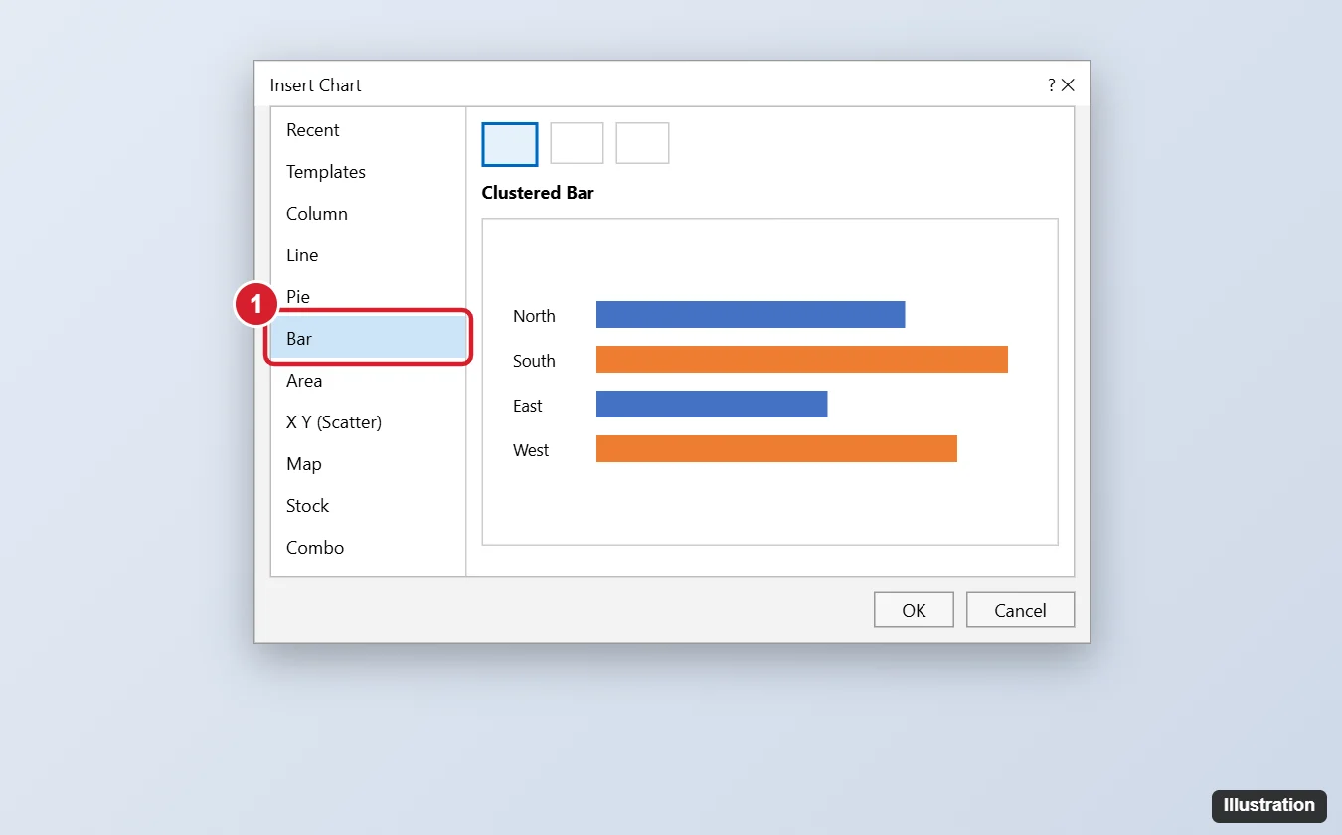
Task: Click the orange West bar in preview
Action: pyautogui.click(x=776, y=448)
